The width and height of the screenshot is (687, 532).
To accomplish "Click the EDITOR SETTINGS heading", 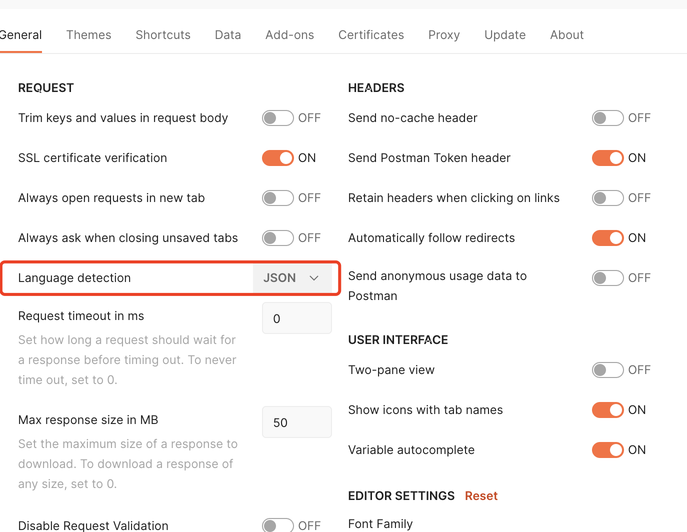I will (401, 496).
